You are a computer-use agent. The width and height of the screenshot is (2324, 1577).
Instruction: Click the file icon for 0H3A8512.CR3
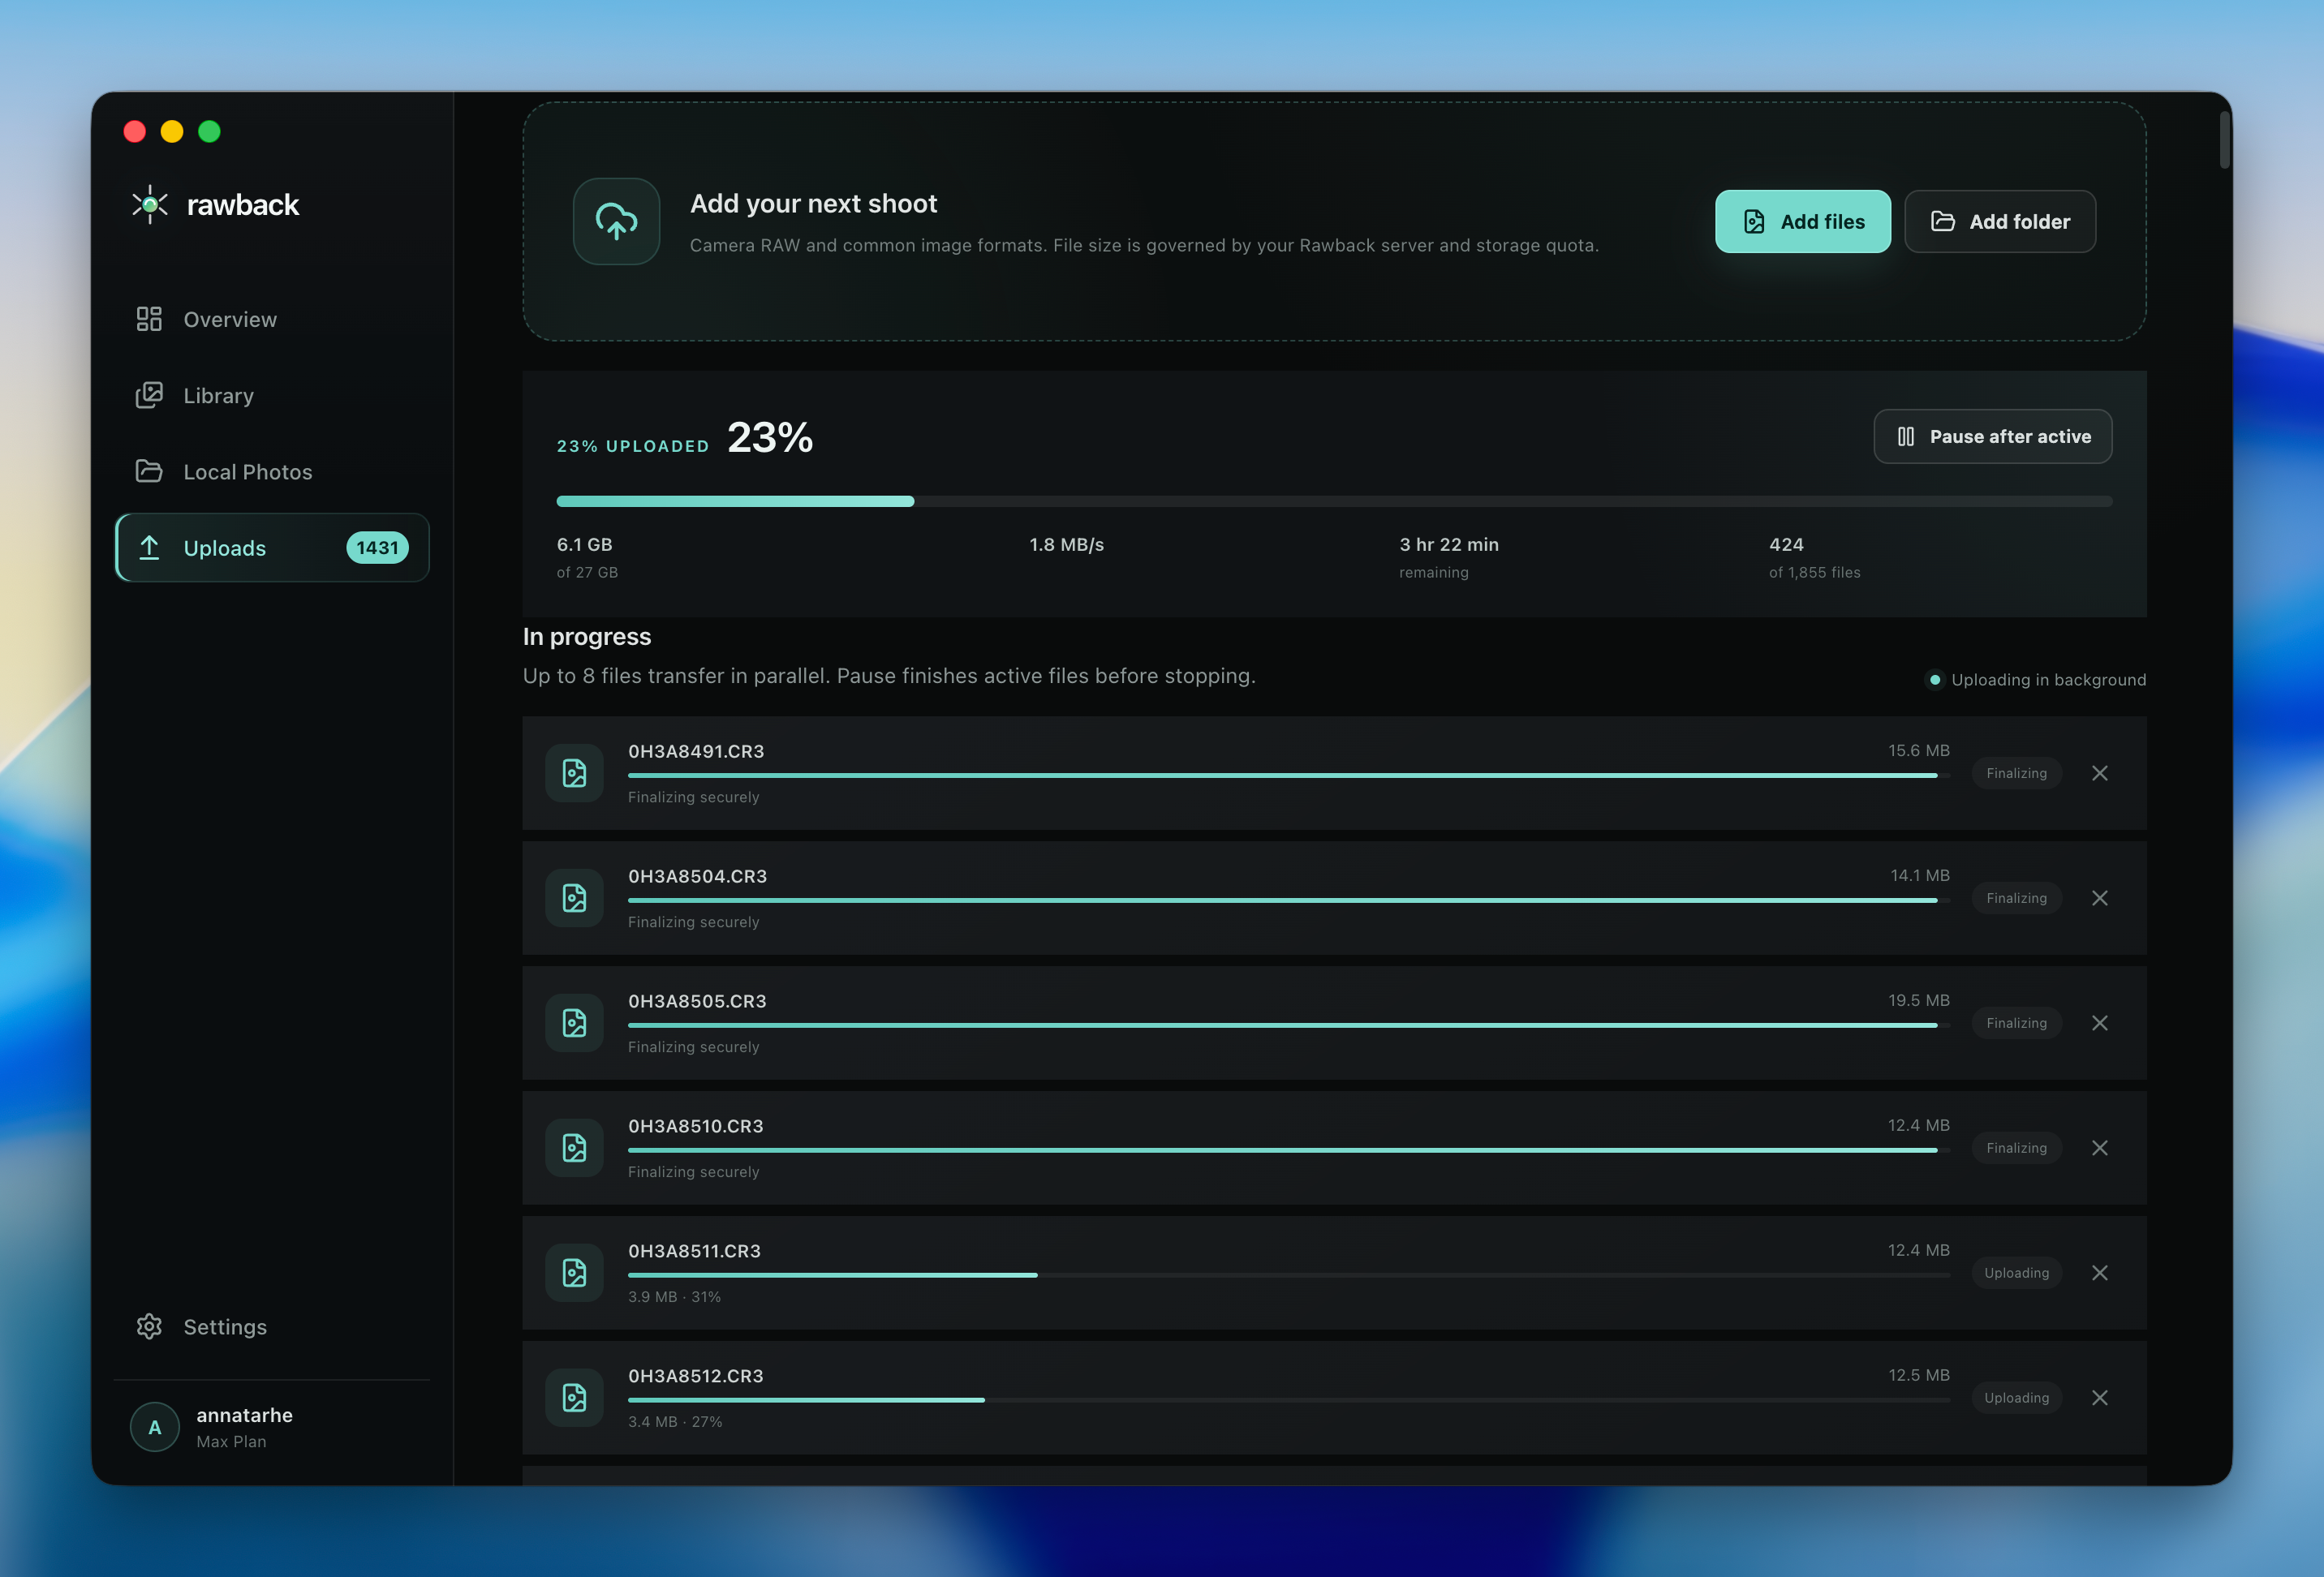click(574, 1398)
